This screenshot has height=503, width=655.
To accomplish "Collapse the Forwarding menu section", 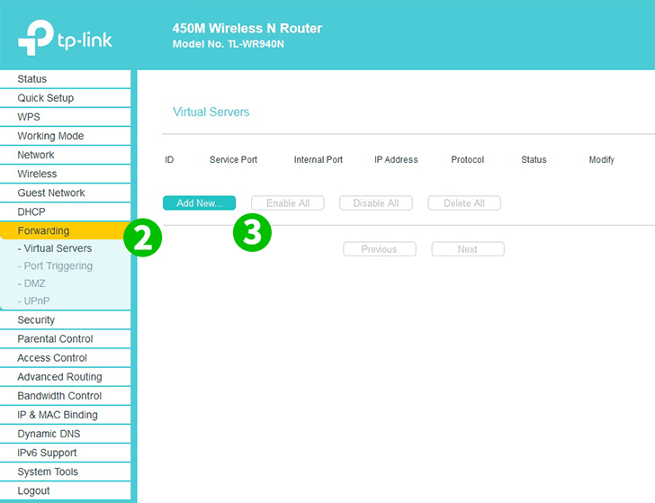I will coord(43,231).
